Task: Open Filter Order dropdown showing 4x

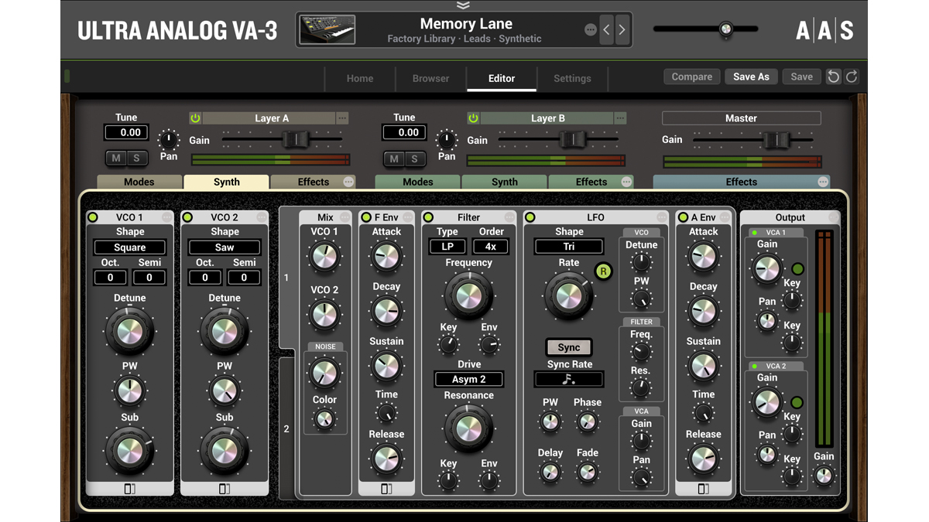Action: pos(490,247)
